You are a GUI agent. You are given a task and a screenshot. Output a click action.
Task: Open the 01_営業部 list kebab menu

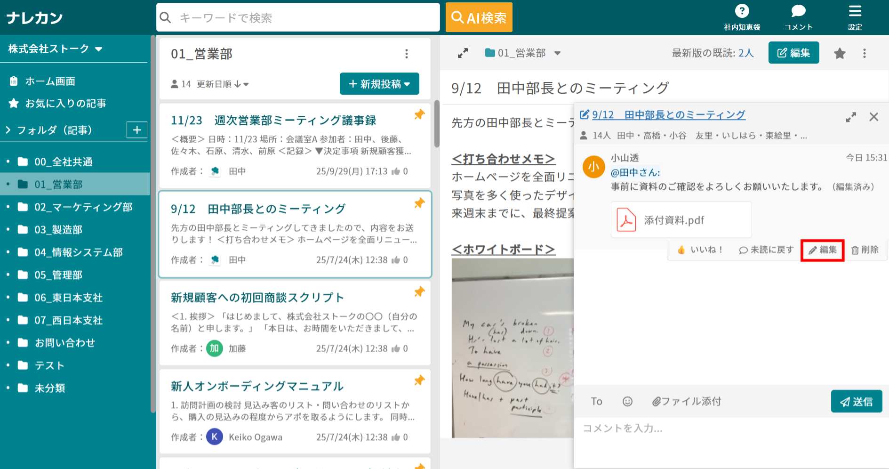pos(406,54)
